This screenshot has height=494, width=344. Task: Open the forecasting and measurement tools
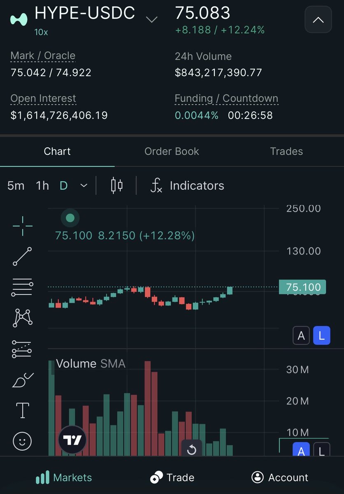[22, 348]
